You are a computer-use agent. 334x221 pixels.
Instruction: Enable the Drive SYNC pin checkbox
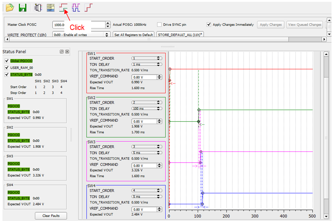pos(159,25)
